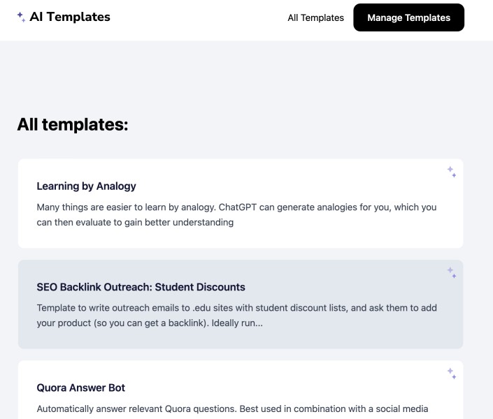Screen dimensions: 493x419
Task: Click the Learning by Analogy card background
Action: coord(241,203)
